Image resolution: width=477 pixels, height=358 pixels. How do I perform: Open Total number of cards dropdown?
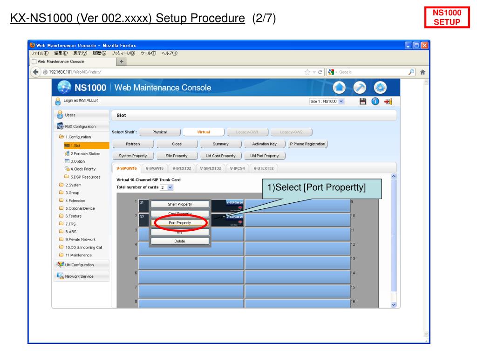(x=167, y=187)
